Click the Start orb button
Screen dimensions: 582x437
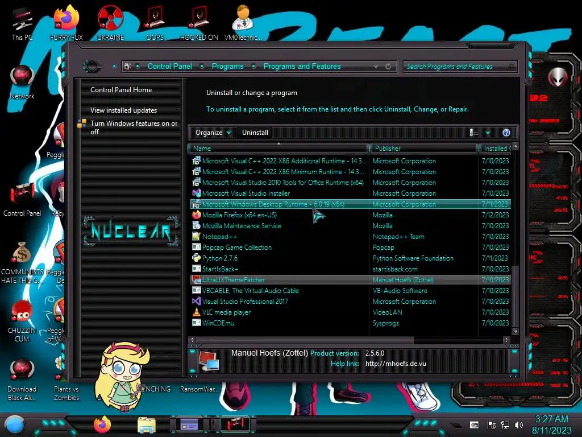pos(14,424)
